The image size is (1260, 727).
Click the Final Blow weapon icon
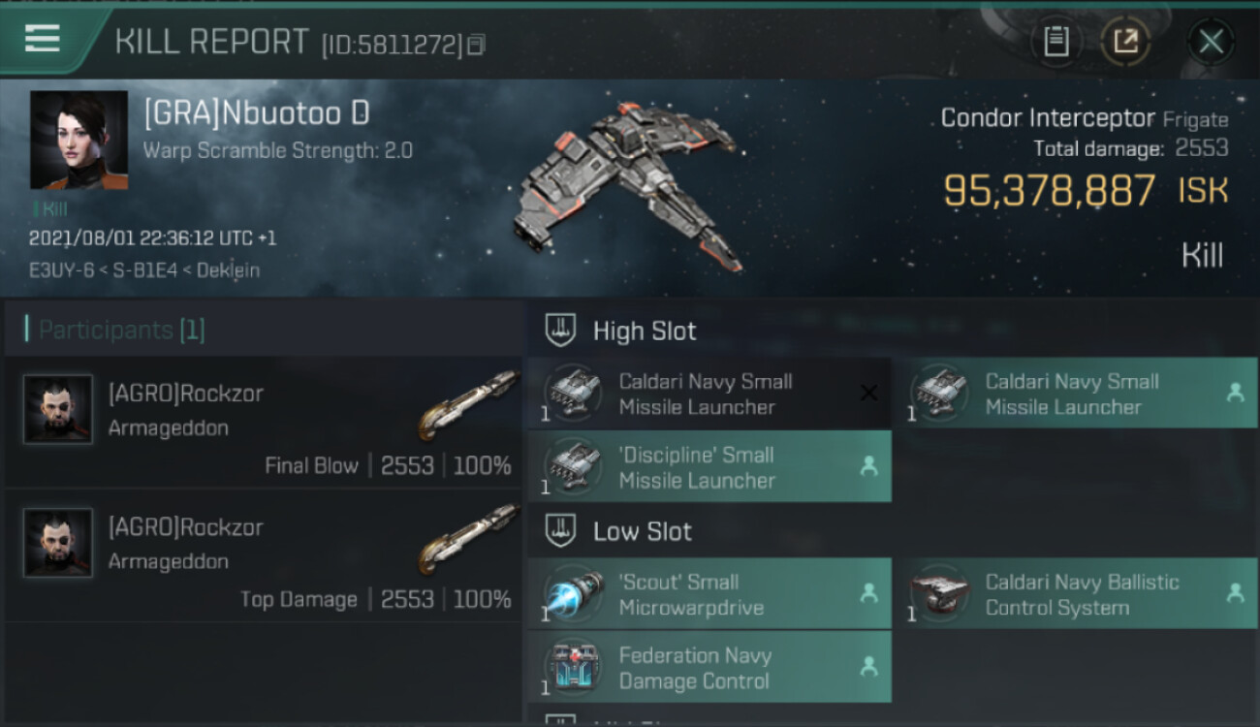(468, 404)
